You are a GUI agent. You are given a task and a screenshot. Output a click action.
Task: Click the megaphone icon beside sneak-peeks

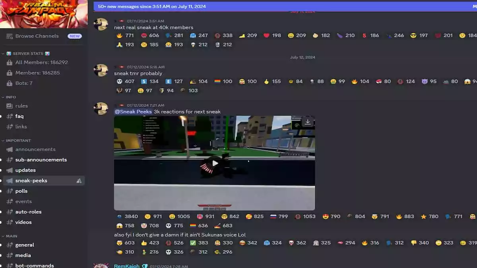pos(11,181)
